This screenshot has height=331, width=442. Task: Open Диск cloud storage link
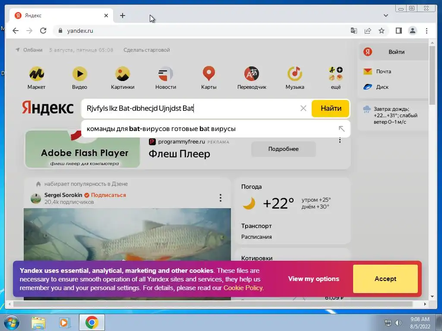[x=382, y=87]
